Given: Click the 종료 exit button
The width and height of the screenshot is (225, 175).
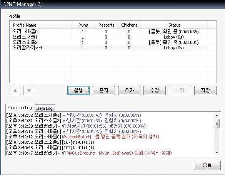Looking at the screenshot, I should tap(207, 165).
